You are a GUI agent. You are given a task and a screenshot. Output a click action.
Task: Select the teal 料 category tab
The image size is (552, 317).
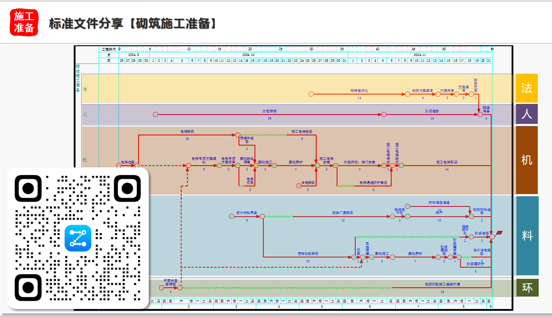pos(527,236)
